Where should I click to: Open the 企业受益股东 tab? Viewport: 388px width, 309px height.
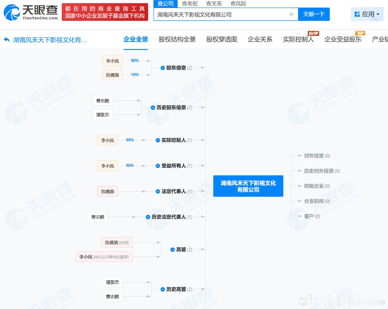(x=343, y=39)
